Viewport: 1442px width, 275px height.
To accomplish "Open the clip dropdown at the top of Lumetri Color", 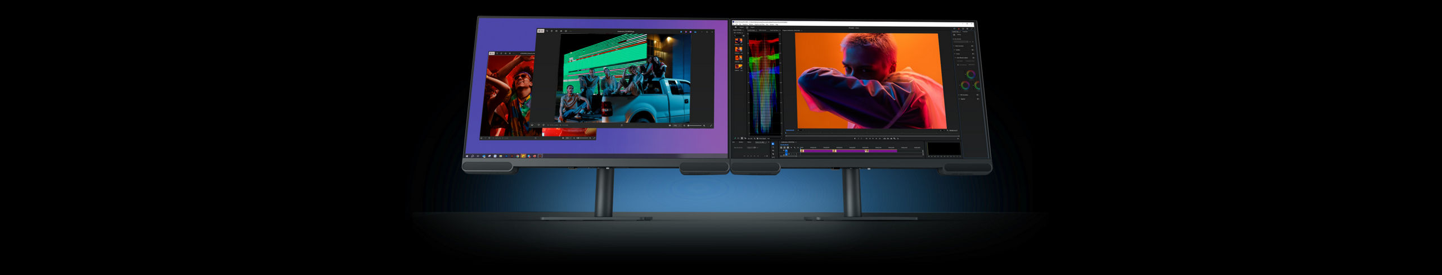I will (x=961, y=42).
